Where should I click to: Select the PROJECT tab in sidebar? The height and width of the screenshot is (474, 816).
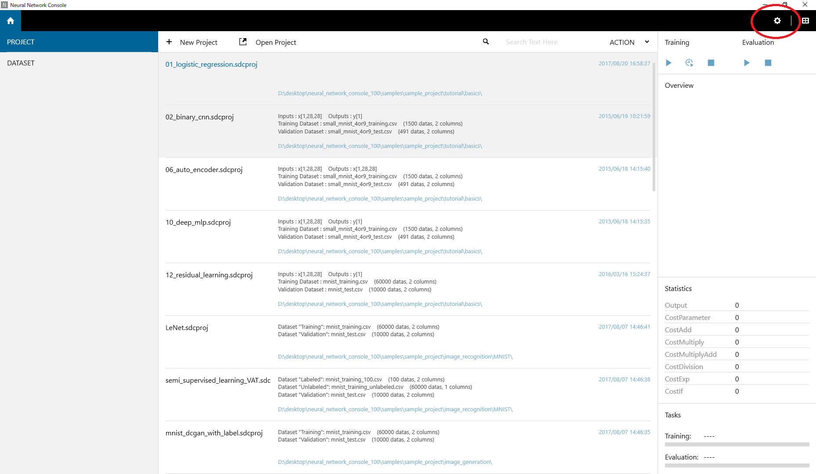[79, 42]
